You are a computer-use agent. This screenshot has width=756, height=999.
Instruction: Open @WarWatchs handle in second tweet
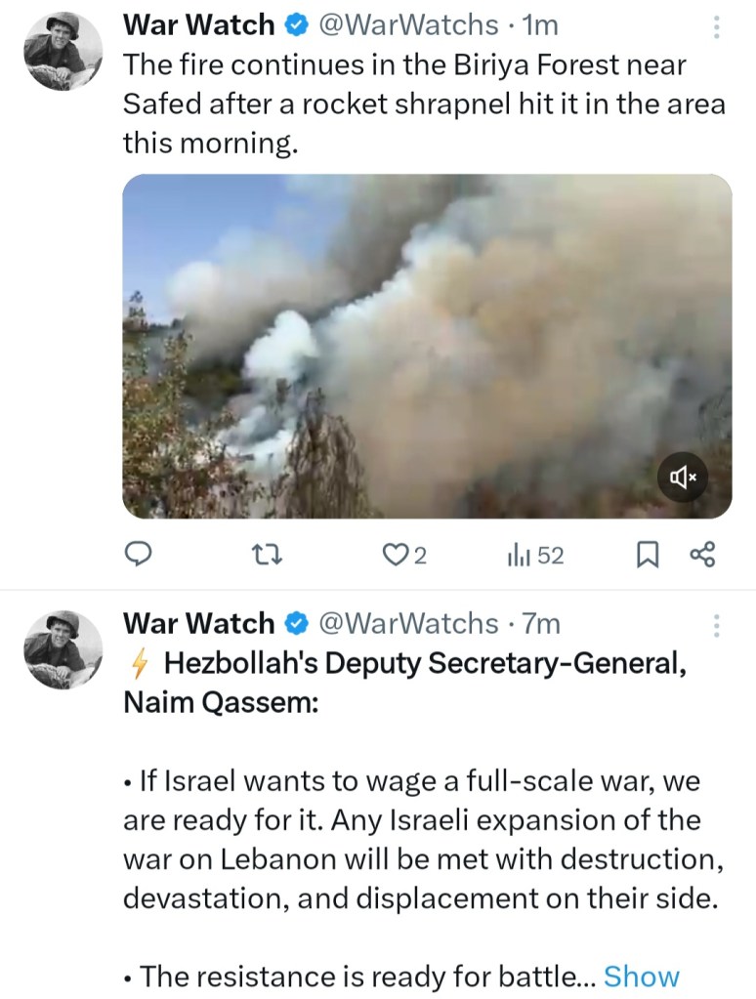408,623
